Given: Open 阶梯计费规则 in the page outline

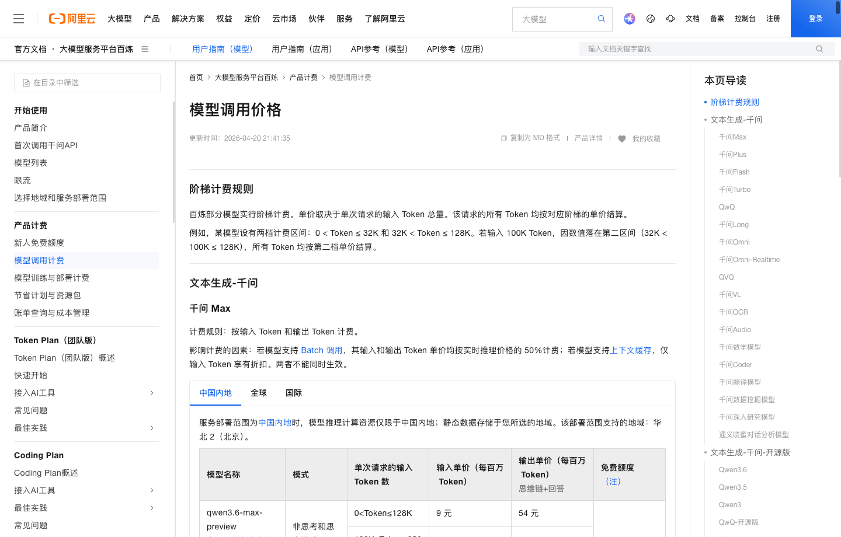Looking at the screenshot, I should (735, 102).
